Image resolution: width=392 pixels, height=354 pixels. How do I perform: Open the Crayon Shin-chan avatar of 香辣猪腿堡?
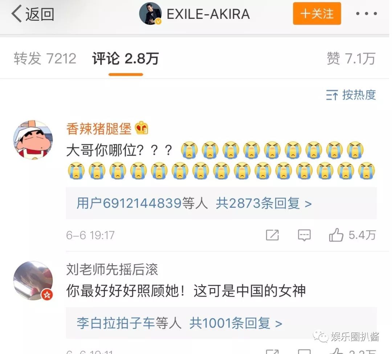point(33,140)
